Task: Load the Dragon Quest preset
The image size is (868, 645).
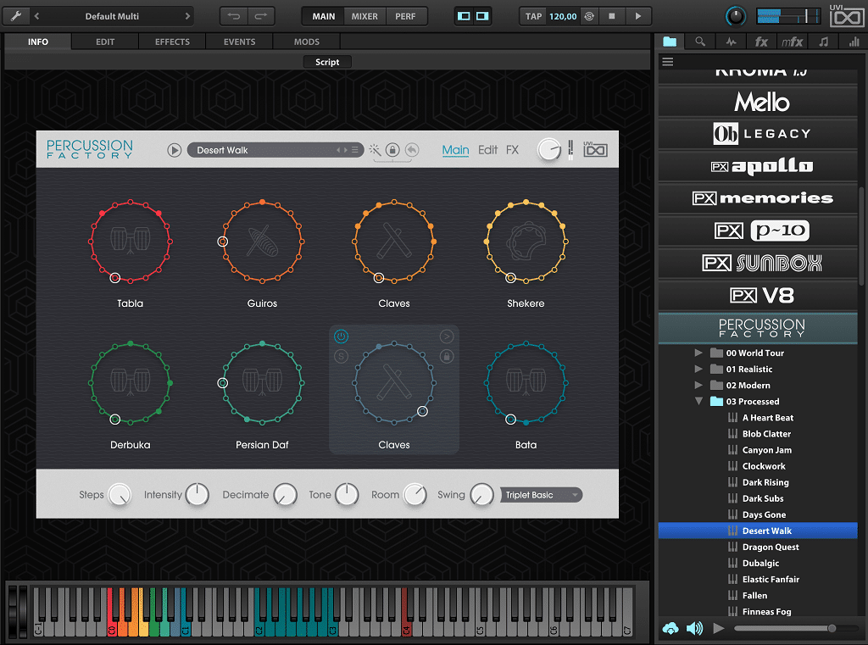Action: click(770, 547)
